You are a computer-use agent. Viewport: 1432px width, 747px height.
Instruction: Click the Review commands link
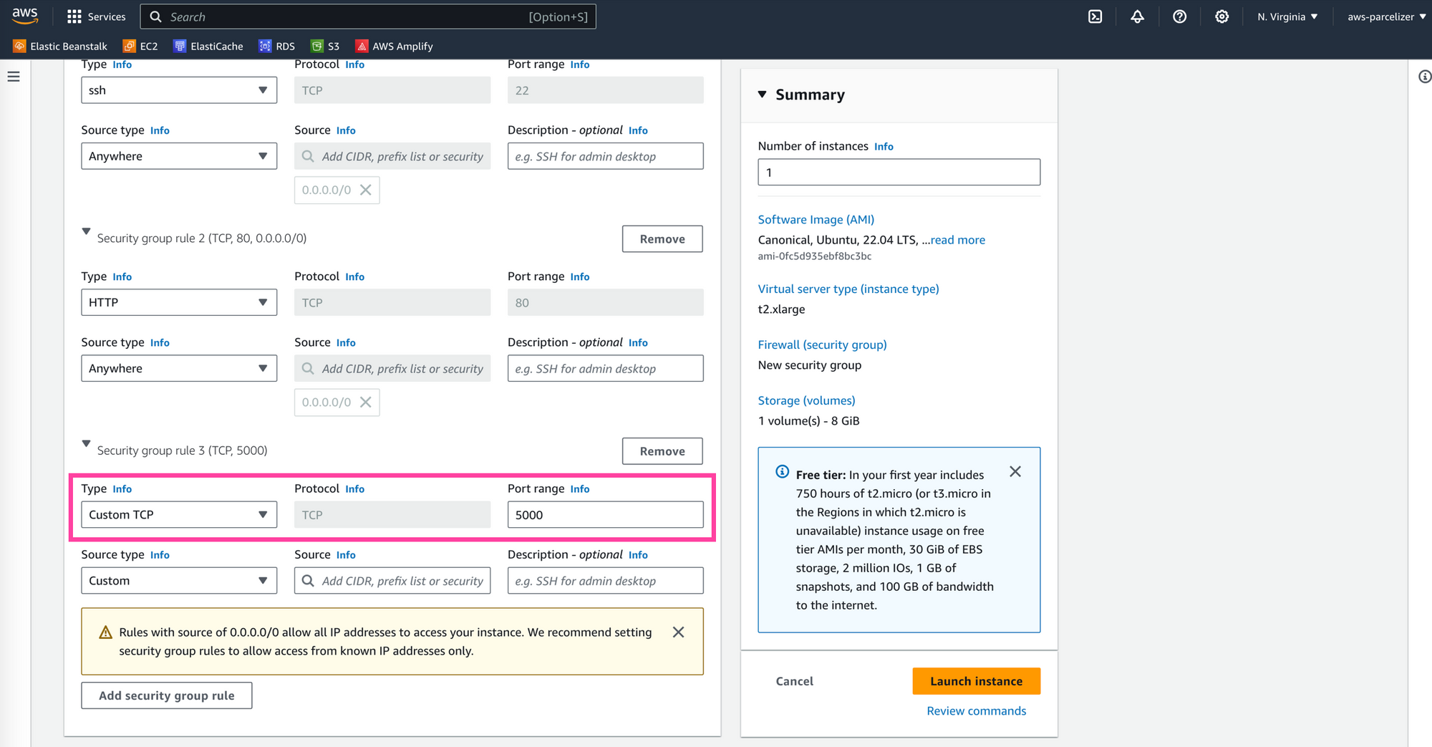coord(976,710)
